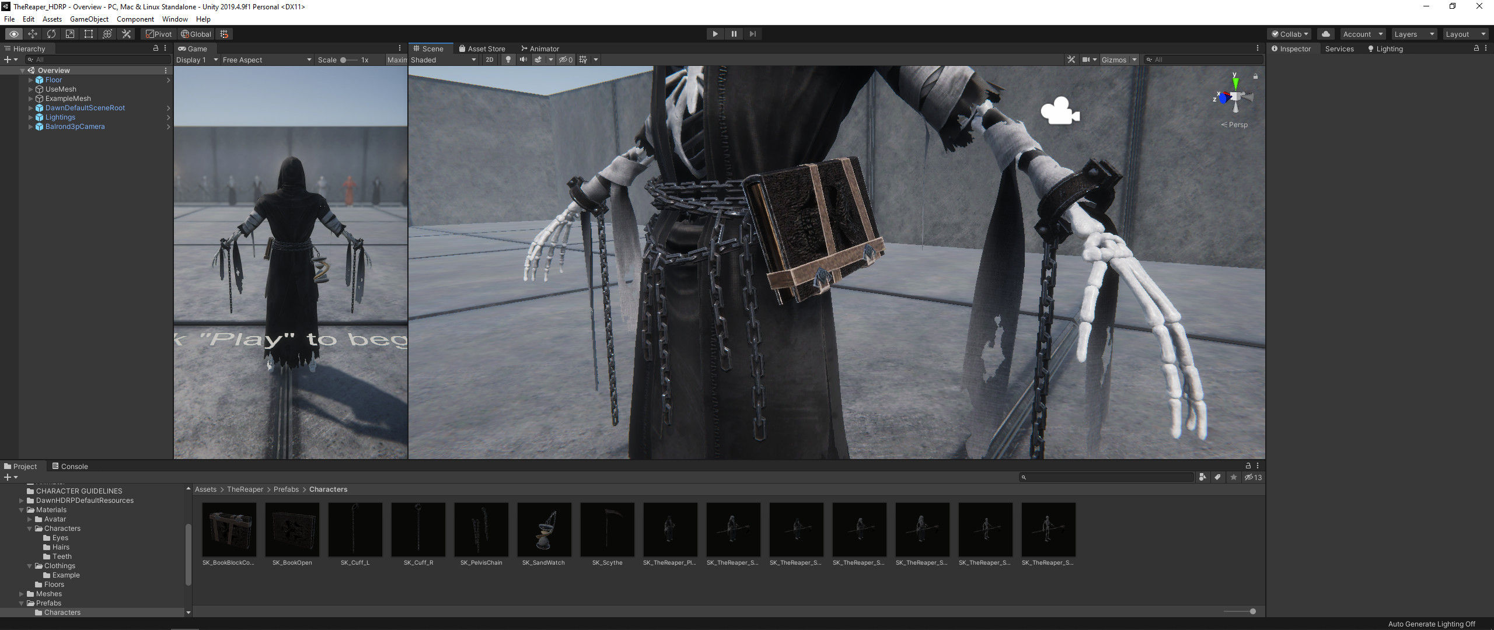1494x630 pixels.
Task: Open Display 1 dropdown in Game view
Action: tap(197, 60)
